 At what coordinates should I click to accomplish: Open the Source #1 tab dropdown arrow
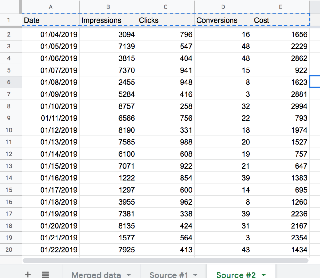195,275
